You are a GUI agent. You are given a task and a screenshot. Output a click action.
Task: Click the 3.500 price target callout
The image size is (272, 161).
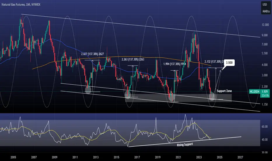229,63
